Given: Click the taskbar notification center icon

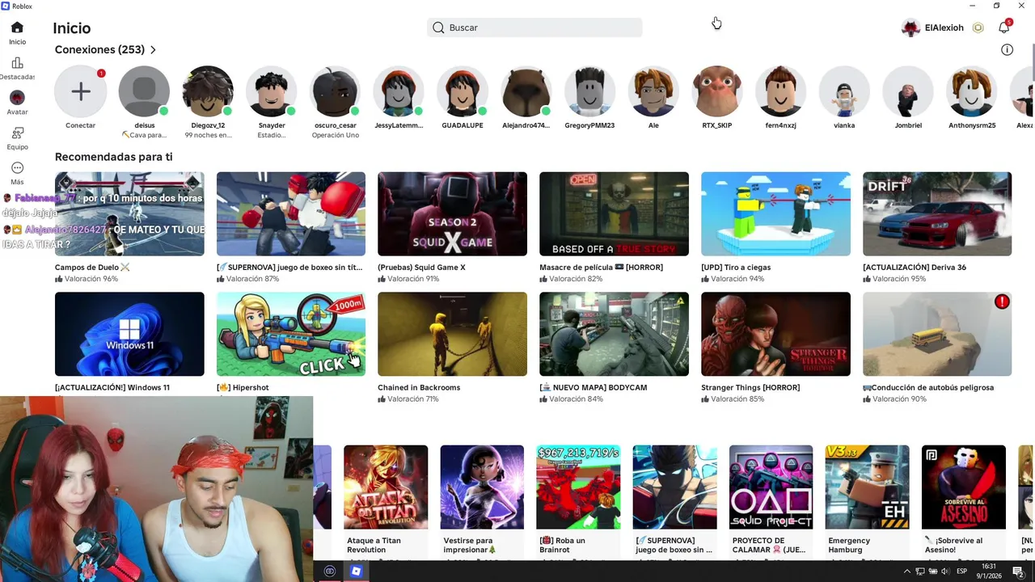Looking at the screenshot, I should point(1019,571).
